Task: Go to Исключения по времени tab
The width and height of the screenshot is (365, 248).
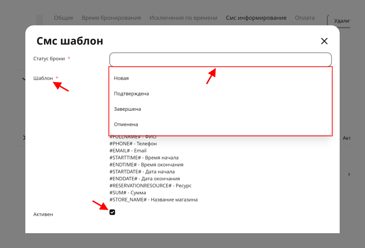Action: (x=183, y=18)
